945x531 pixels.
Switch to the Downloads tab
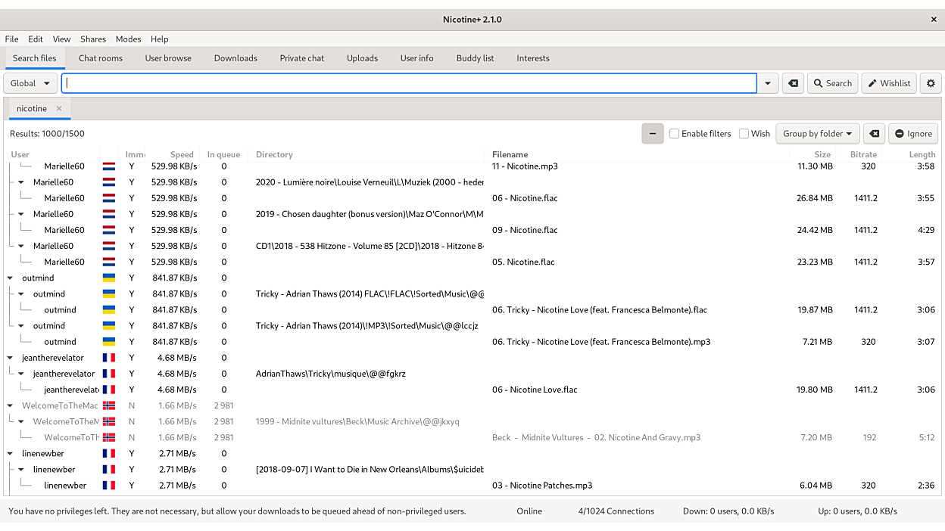point(235,58)
